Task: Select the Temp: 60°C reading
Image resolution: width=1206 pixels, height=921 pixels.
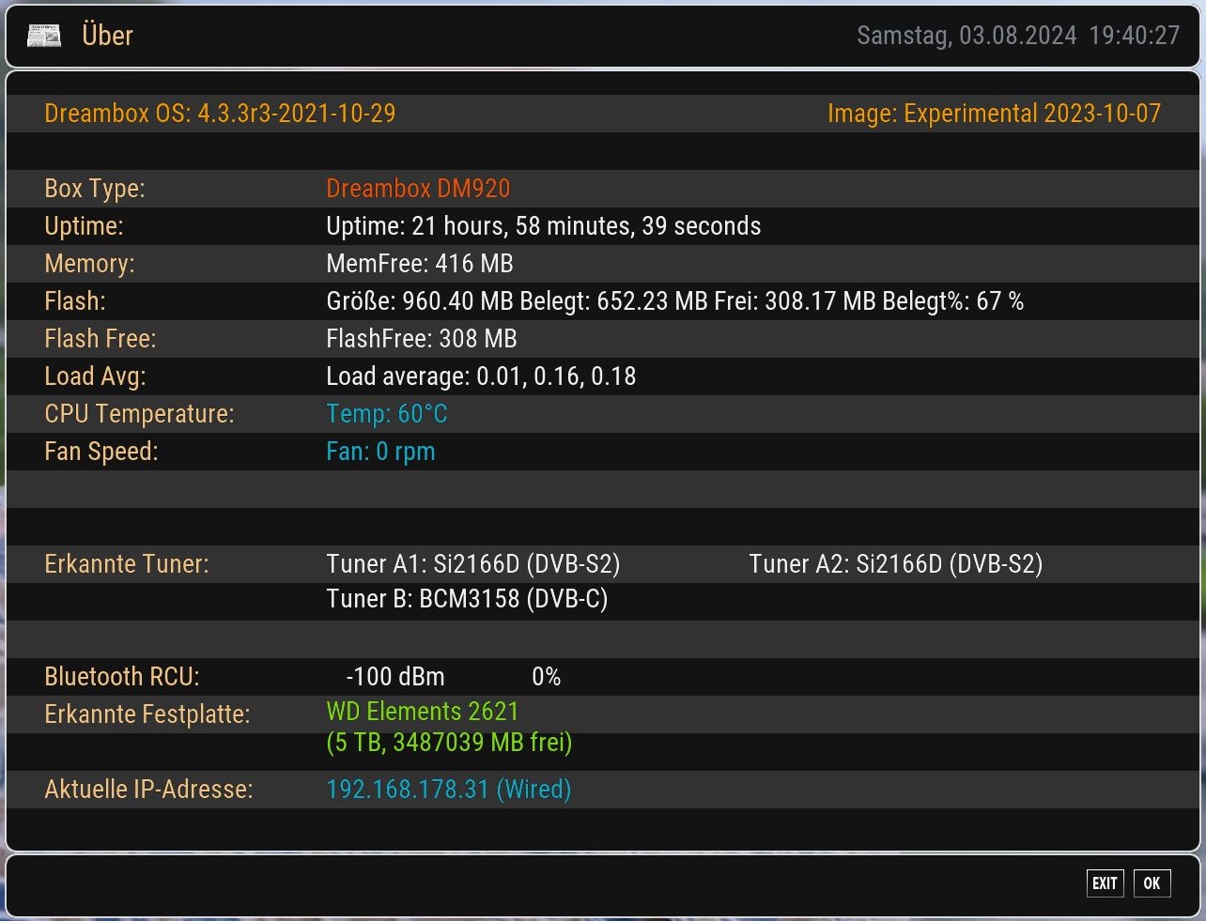Action: coord(386,414)
